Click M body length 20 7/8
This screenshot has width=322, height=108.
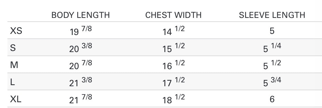coord(80,65)
